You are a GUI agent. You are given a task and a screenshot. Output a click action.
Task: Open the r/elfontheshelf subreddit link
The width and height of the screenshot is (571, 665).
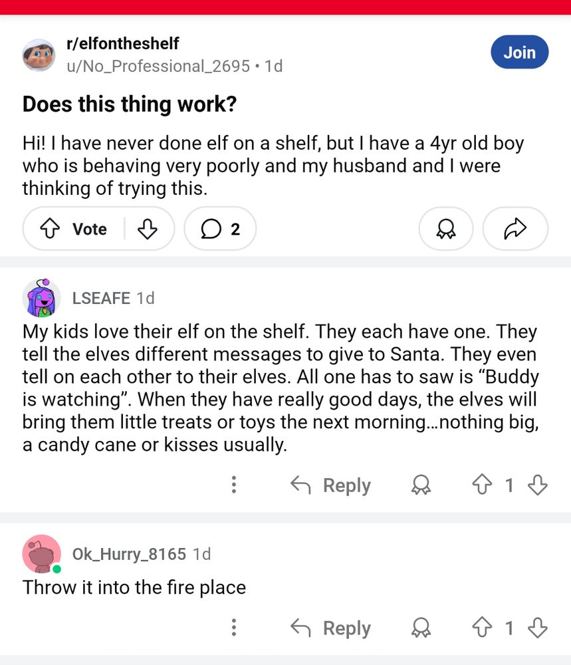coord(122,44)
